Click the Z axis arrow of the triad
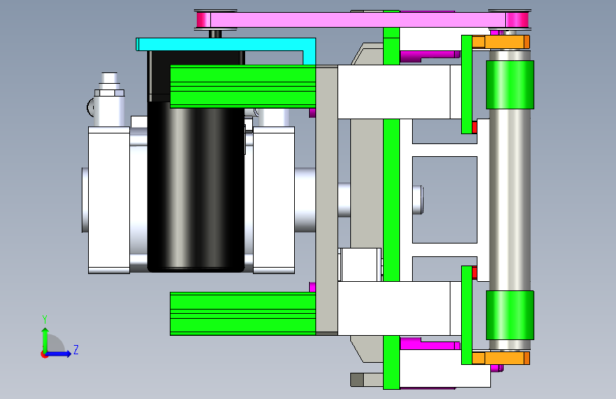Viewport: 616px width, 399px height. (x=58, y=354)
